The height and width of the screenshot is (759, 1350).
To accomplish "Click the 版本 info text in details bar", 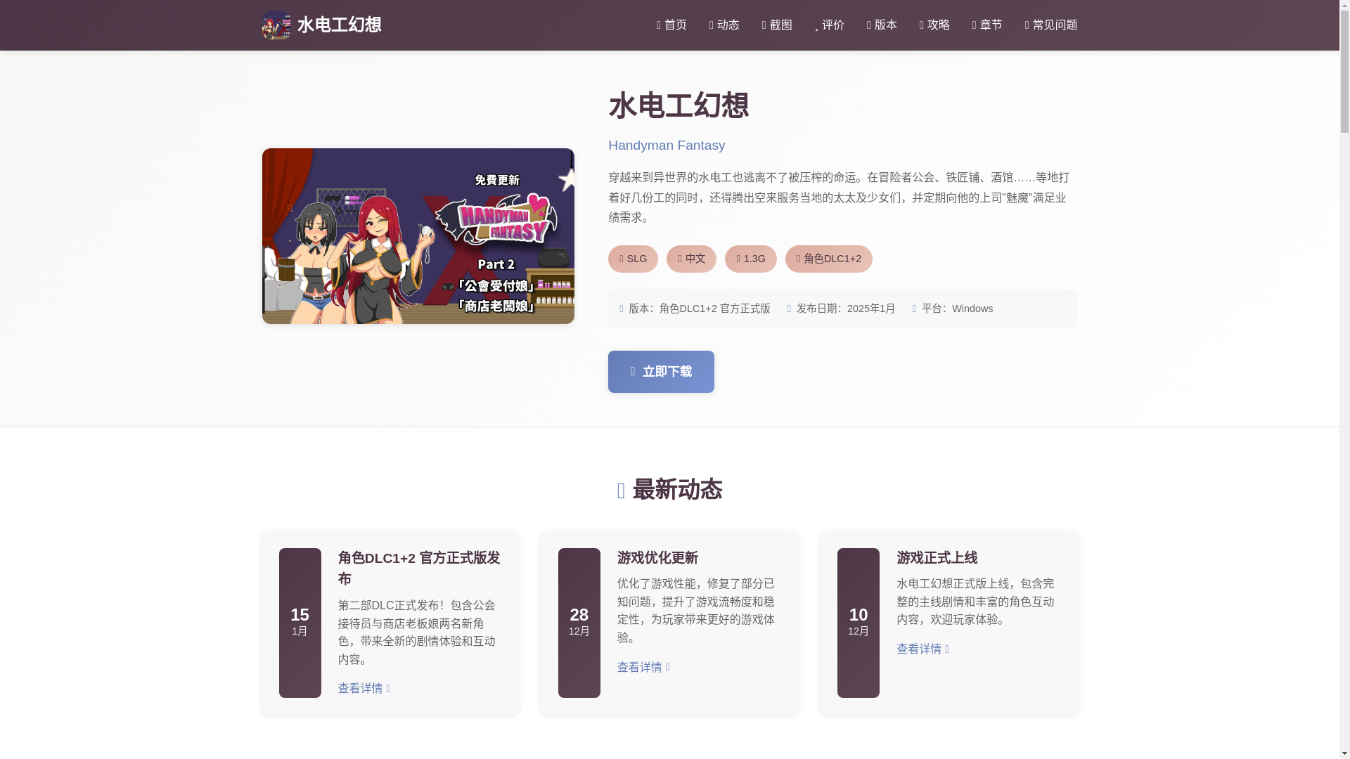I will click(695, 309).
